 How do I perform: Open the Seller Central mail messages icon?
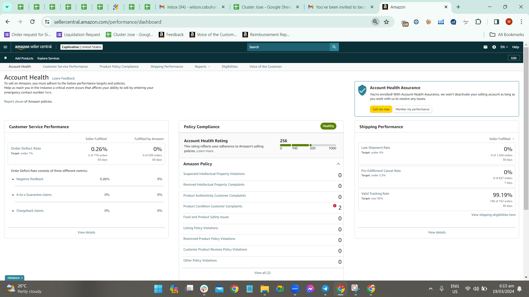coord(485,47)
